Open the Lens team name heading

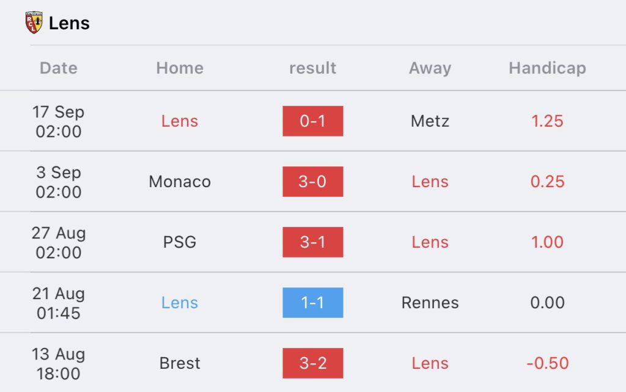[x=69, y=23]
